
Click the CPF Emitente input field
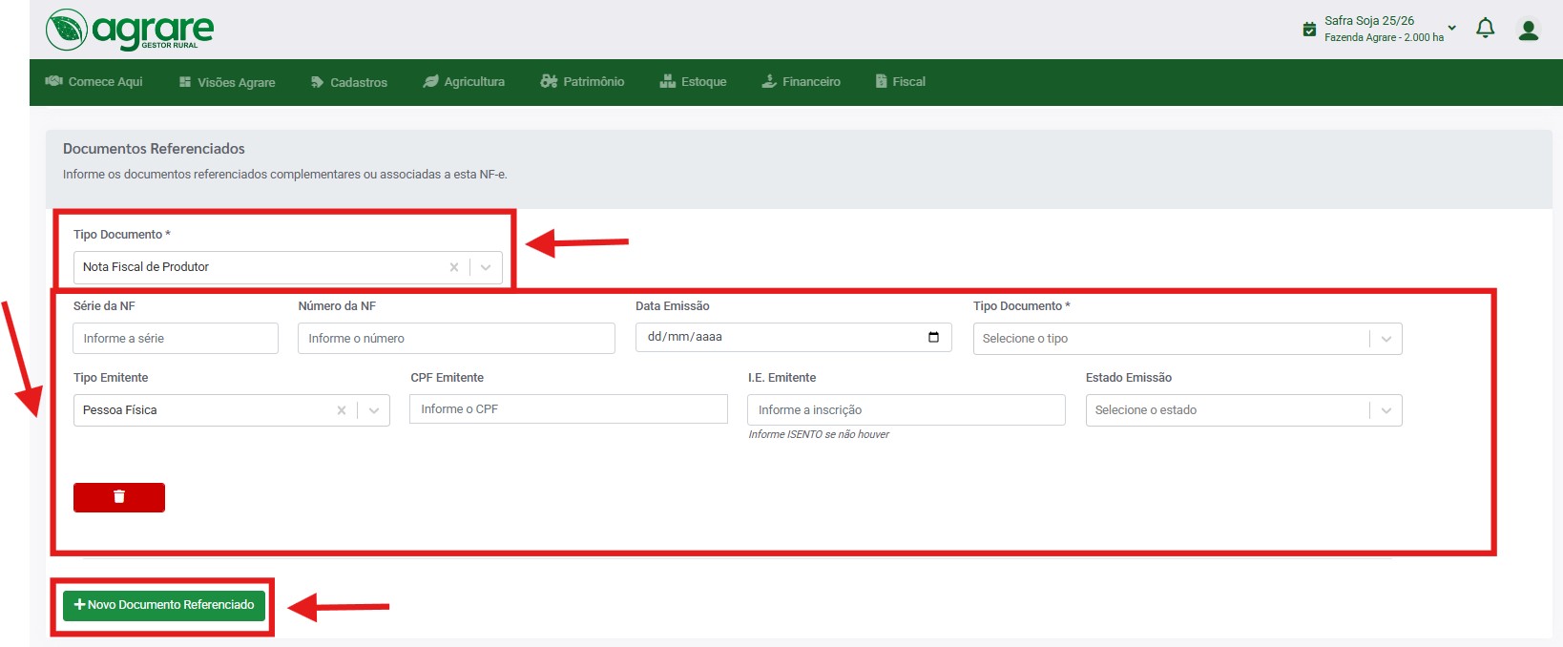coord(569,408)
